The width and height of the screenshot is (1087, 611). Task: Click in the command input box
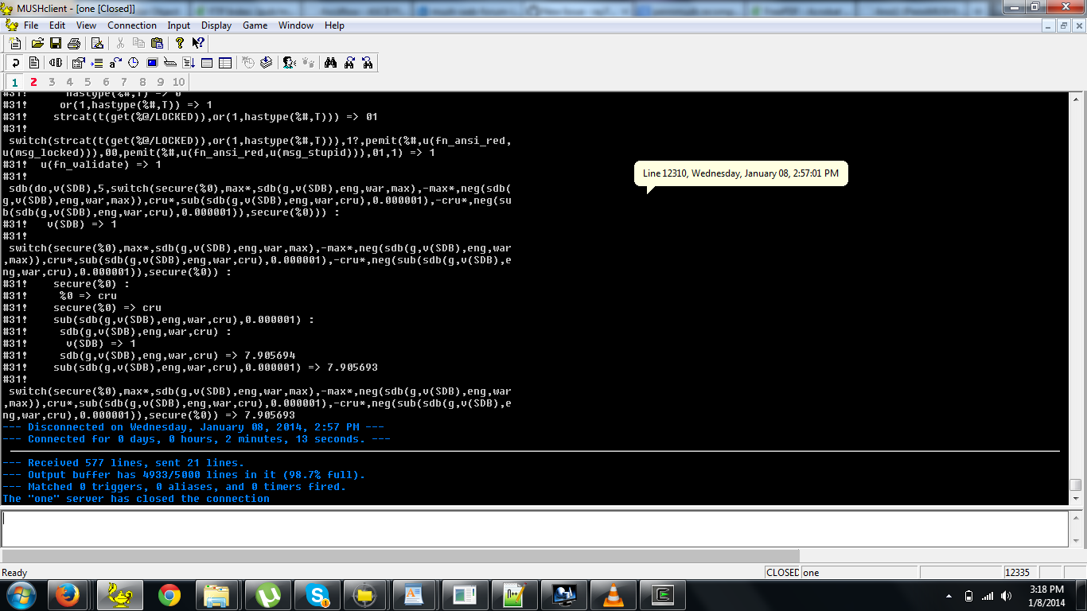(x=535, y=528)
